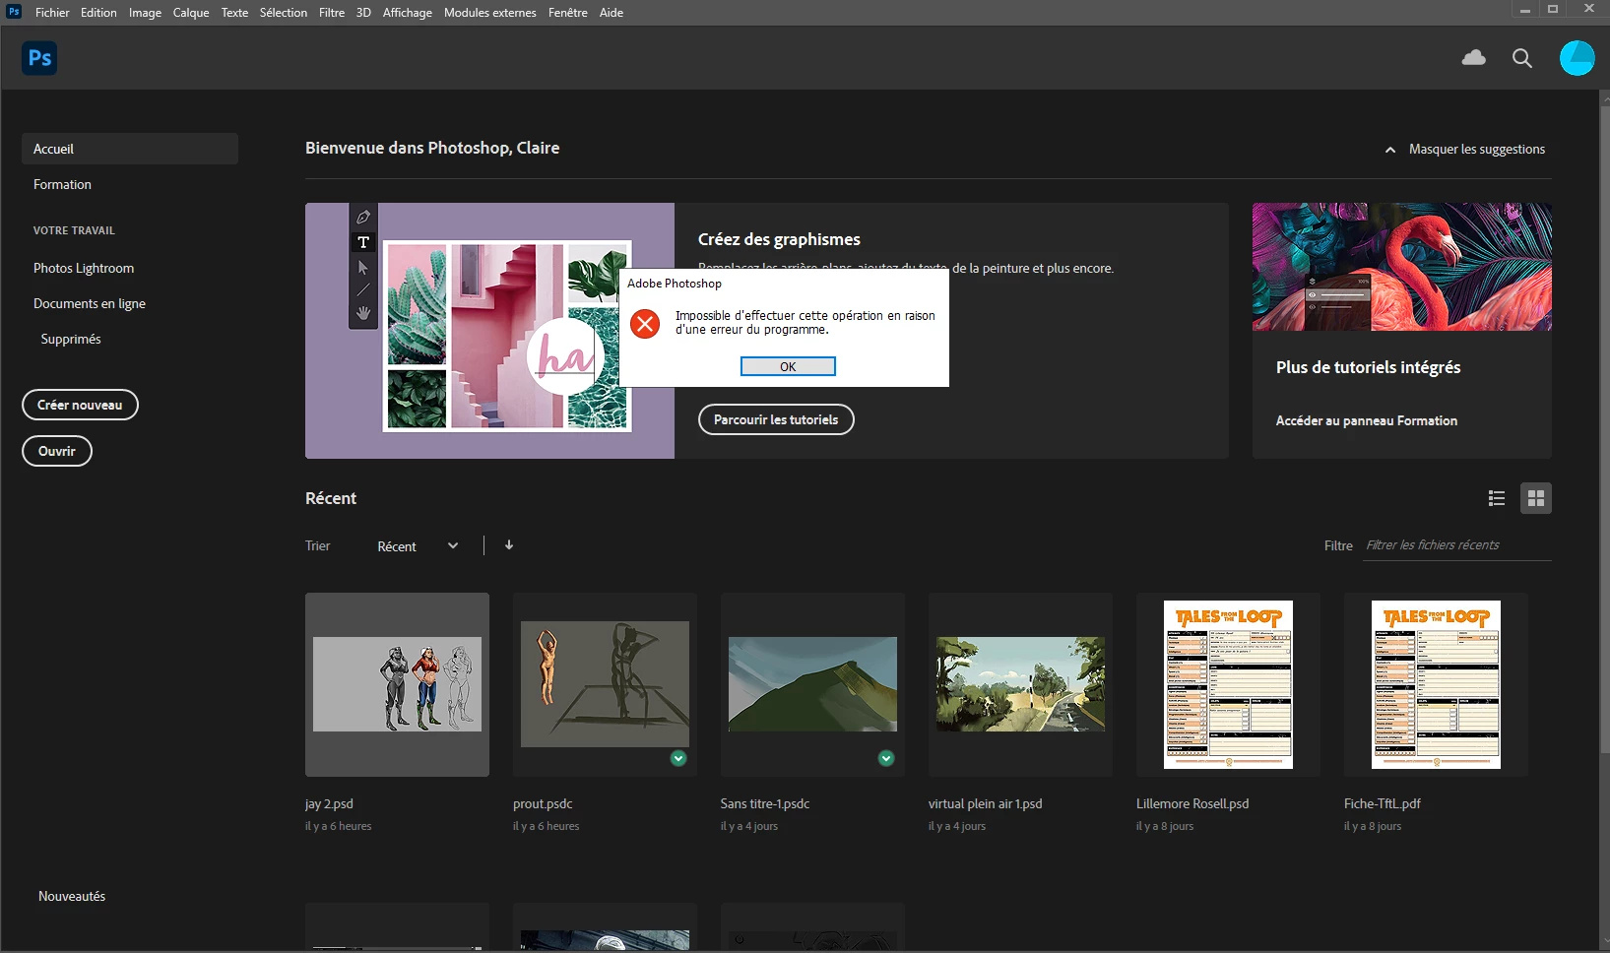Click the jay 2.psd file name
Screen dimensions: 1610x953
(329, 803)
